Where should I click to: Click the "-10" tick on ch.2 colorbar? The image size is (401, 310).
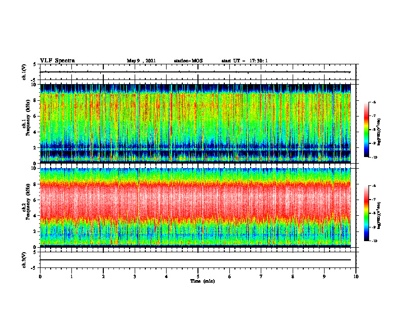point(374,241)
